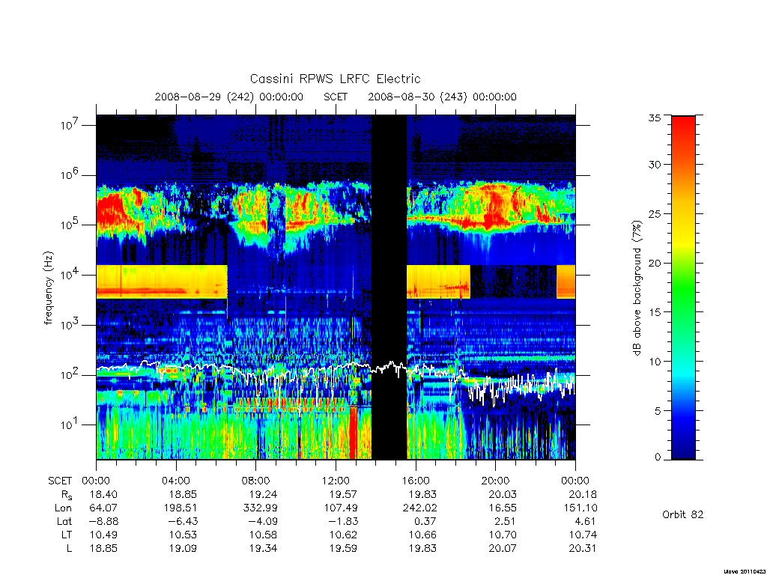Click the rainbow colorbar scale
767x575 pixels.
click(x=683, y=287)
